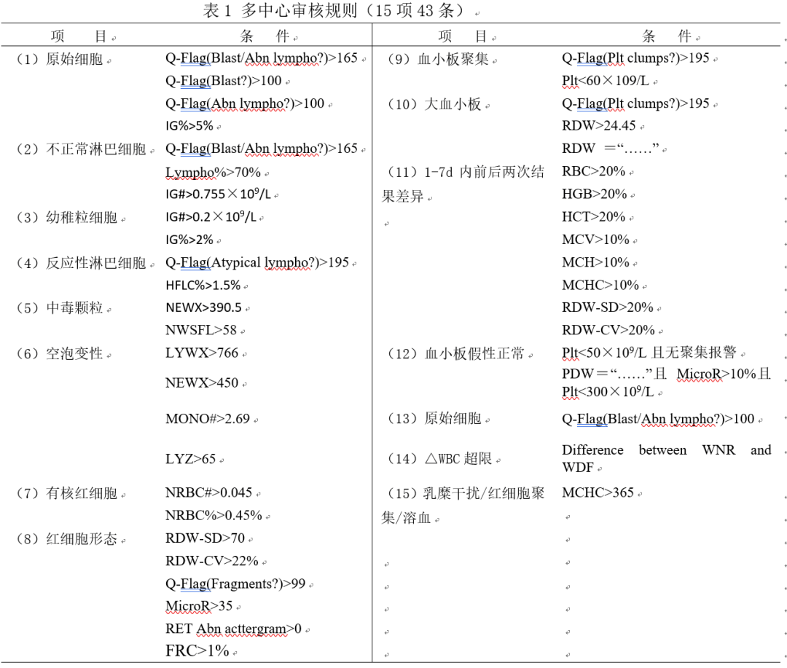The image size is (787, 668).
Task: Select the (7) 有核红细胞 item
Action: 70,493
